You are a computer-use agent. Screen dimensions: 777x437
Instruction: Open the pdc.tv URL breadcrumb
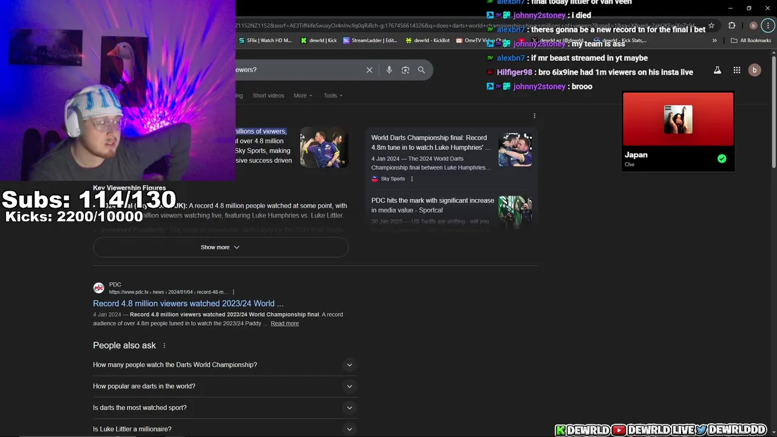168,292
